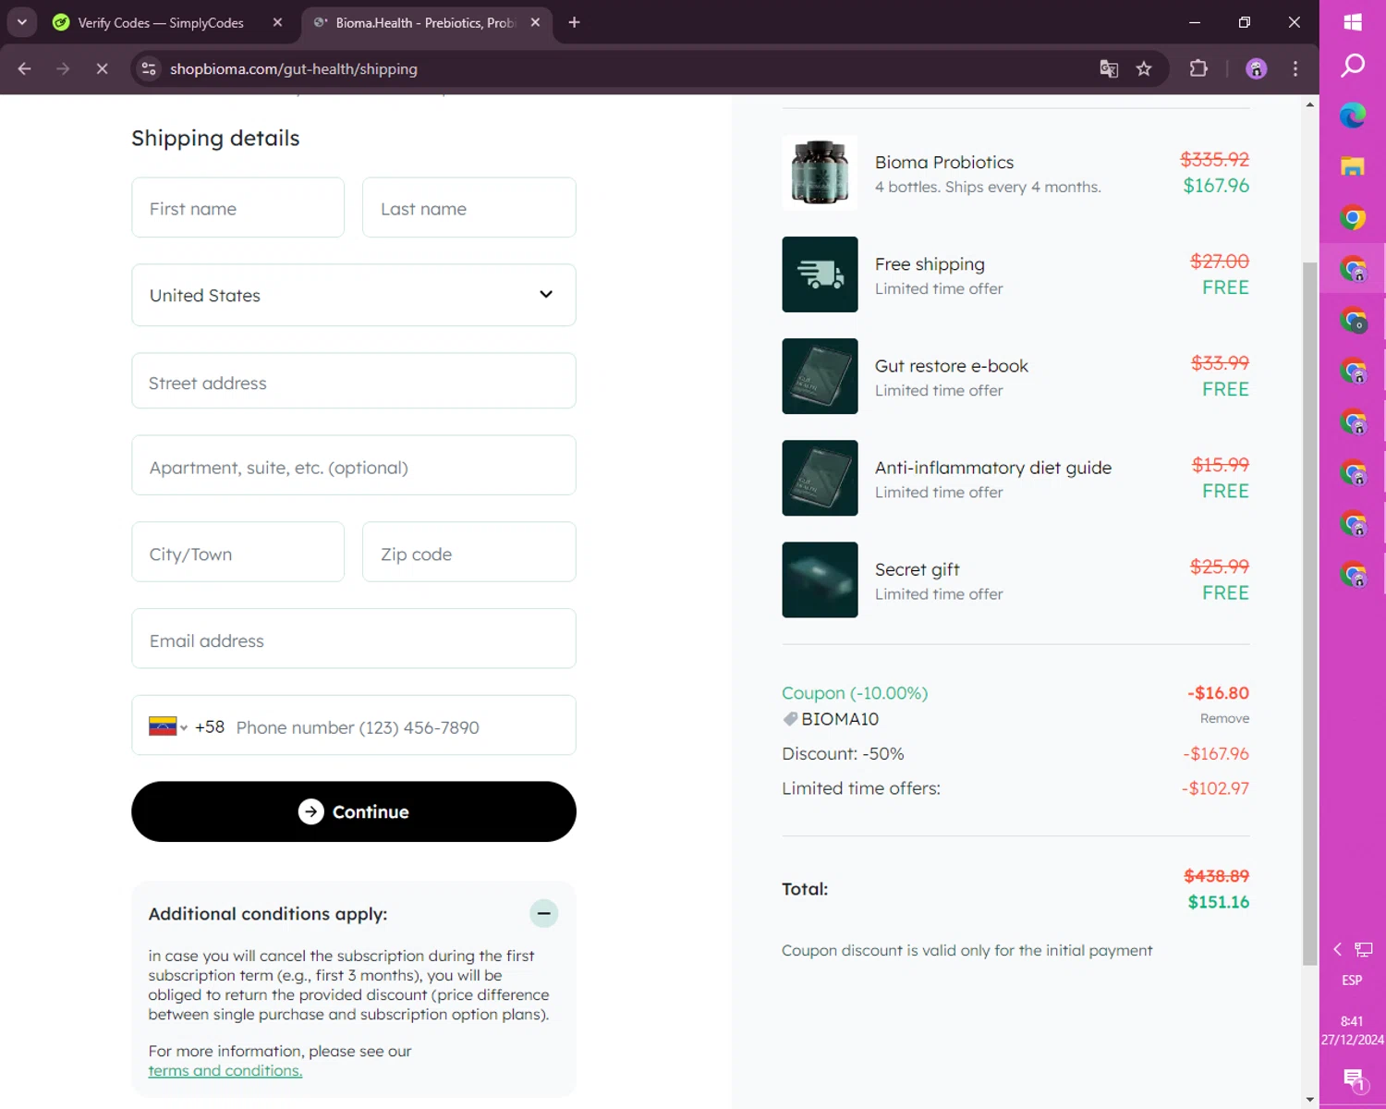The width and height of the screenshot is (1386, 1109).
Task: Click the First name field
Action: coord(237,208)
